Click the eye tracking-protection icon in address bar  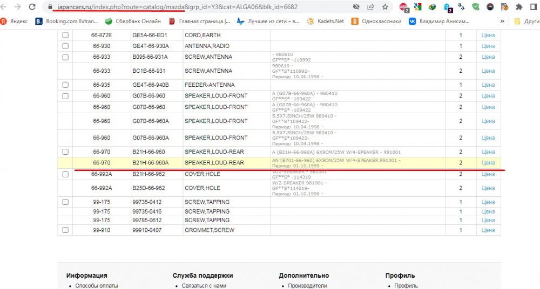[356, 8]
